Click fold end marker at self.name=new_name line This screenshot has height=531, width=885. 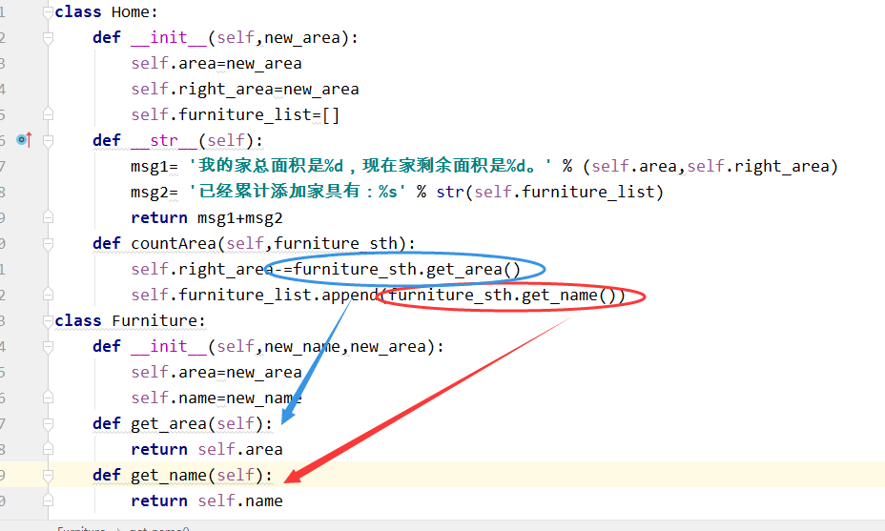pos(48,398)
